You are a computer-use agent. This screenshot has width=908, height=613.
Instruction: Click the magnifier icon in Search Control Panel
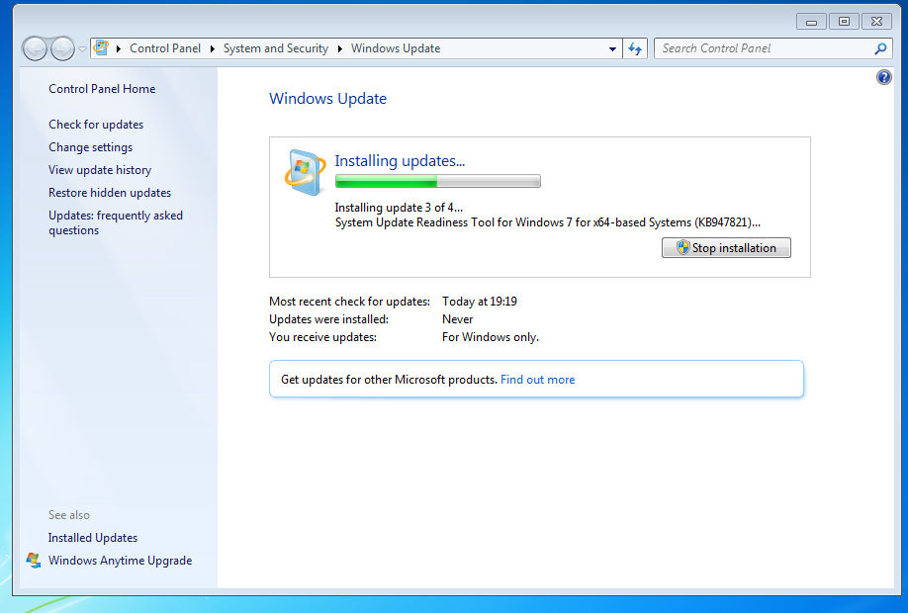pos(880,48)
